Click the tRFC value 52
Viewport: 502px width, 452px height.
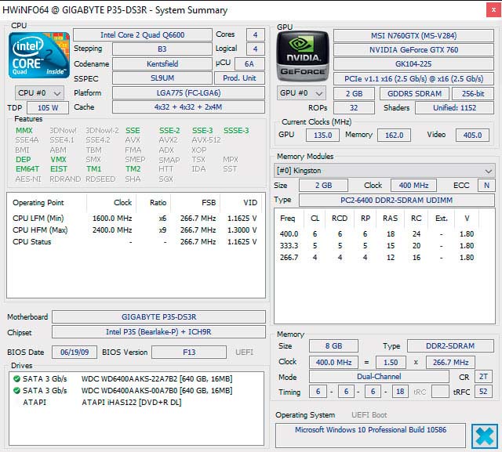[x=483, y=392]
